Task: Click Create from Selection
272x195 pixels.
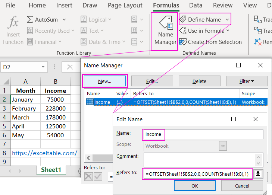Action: (x=211, y=42)
